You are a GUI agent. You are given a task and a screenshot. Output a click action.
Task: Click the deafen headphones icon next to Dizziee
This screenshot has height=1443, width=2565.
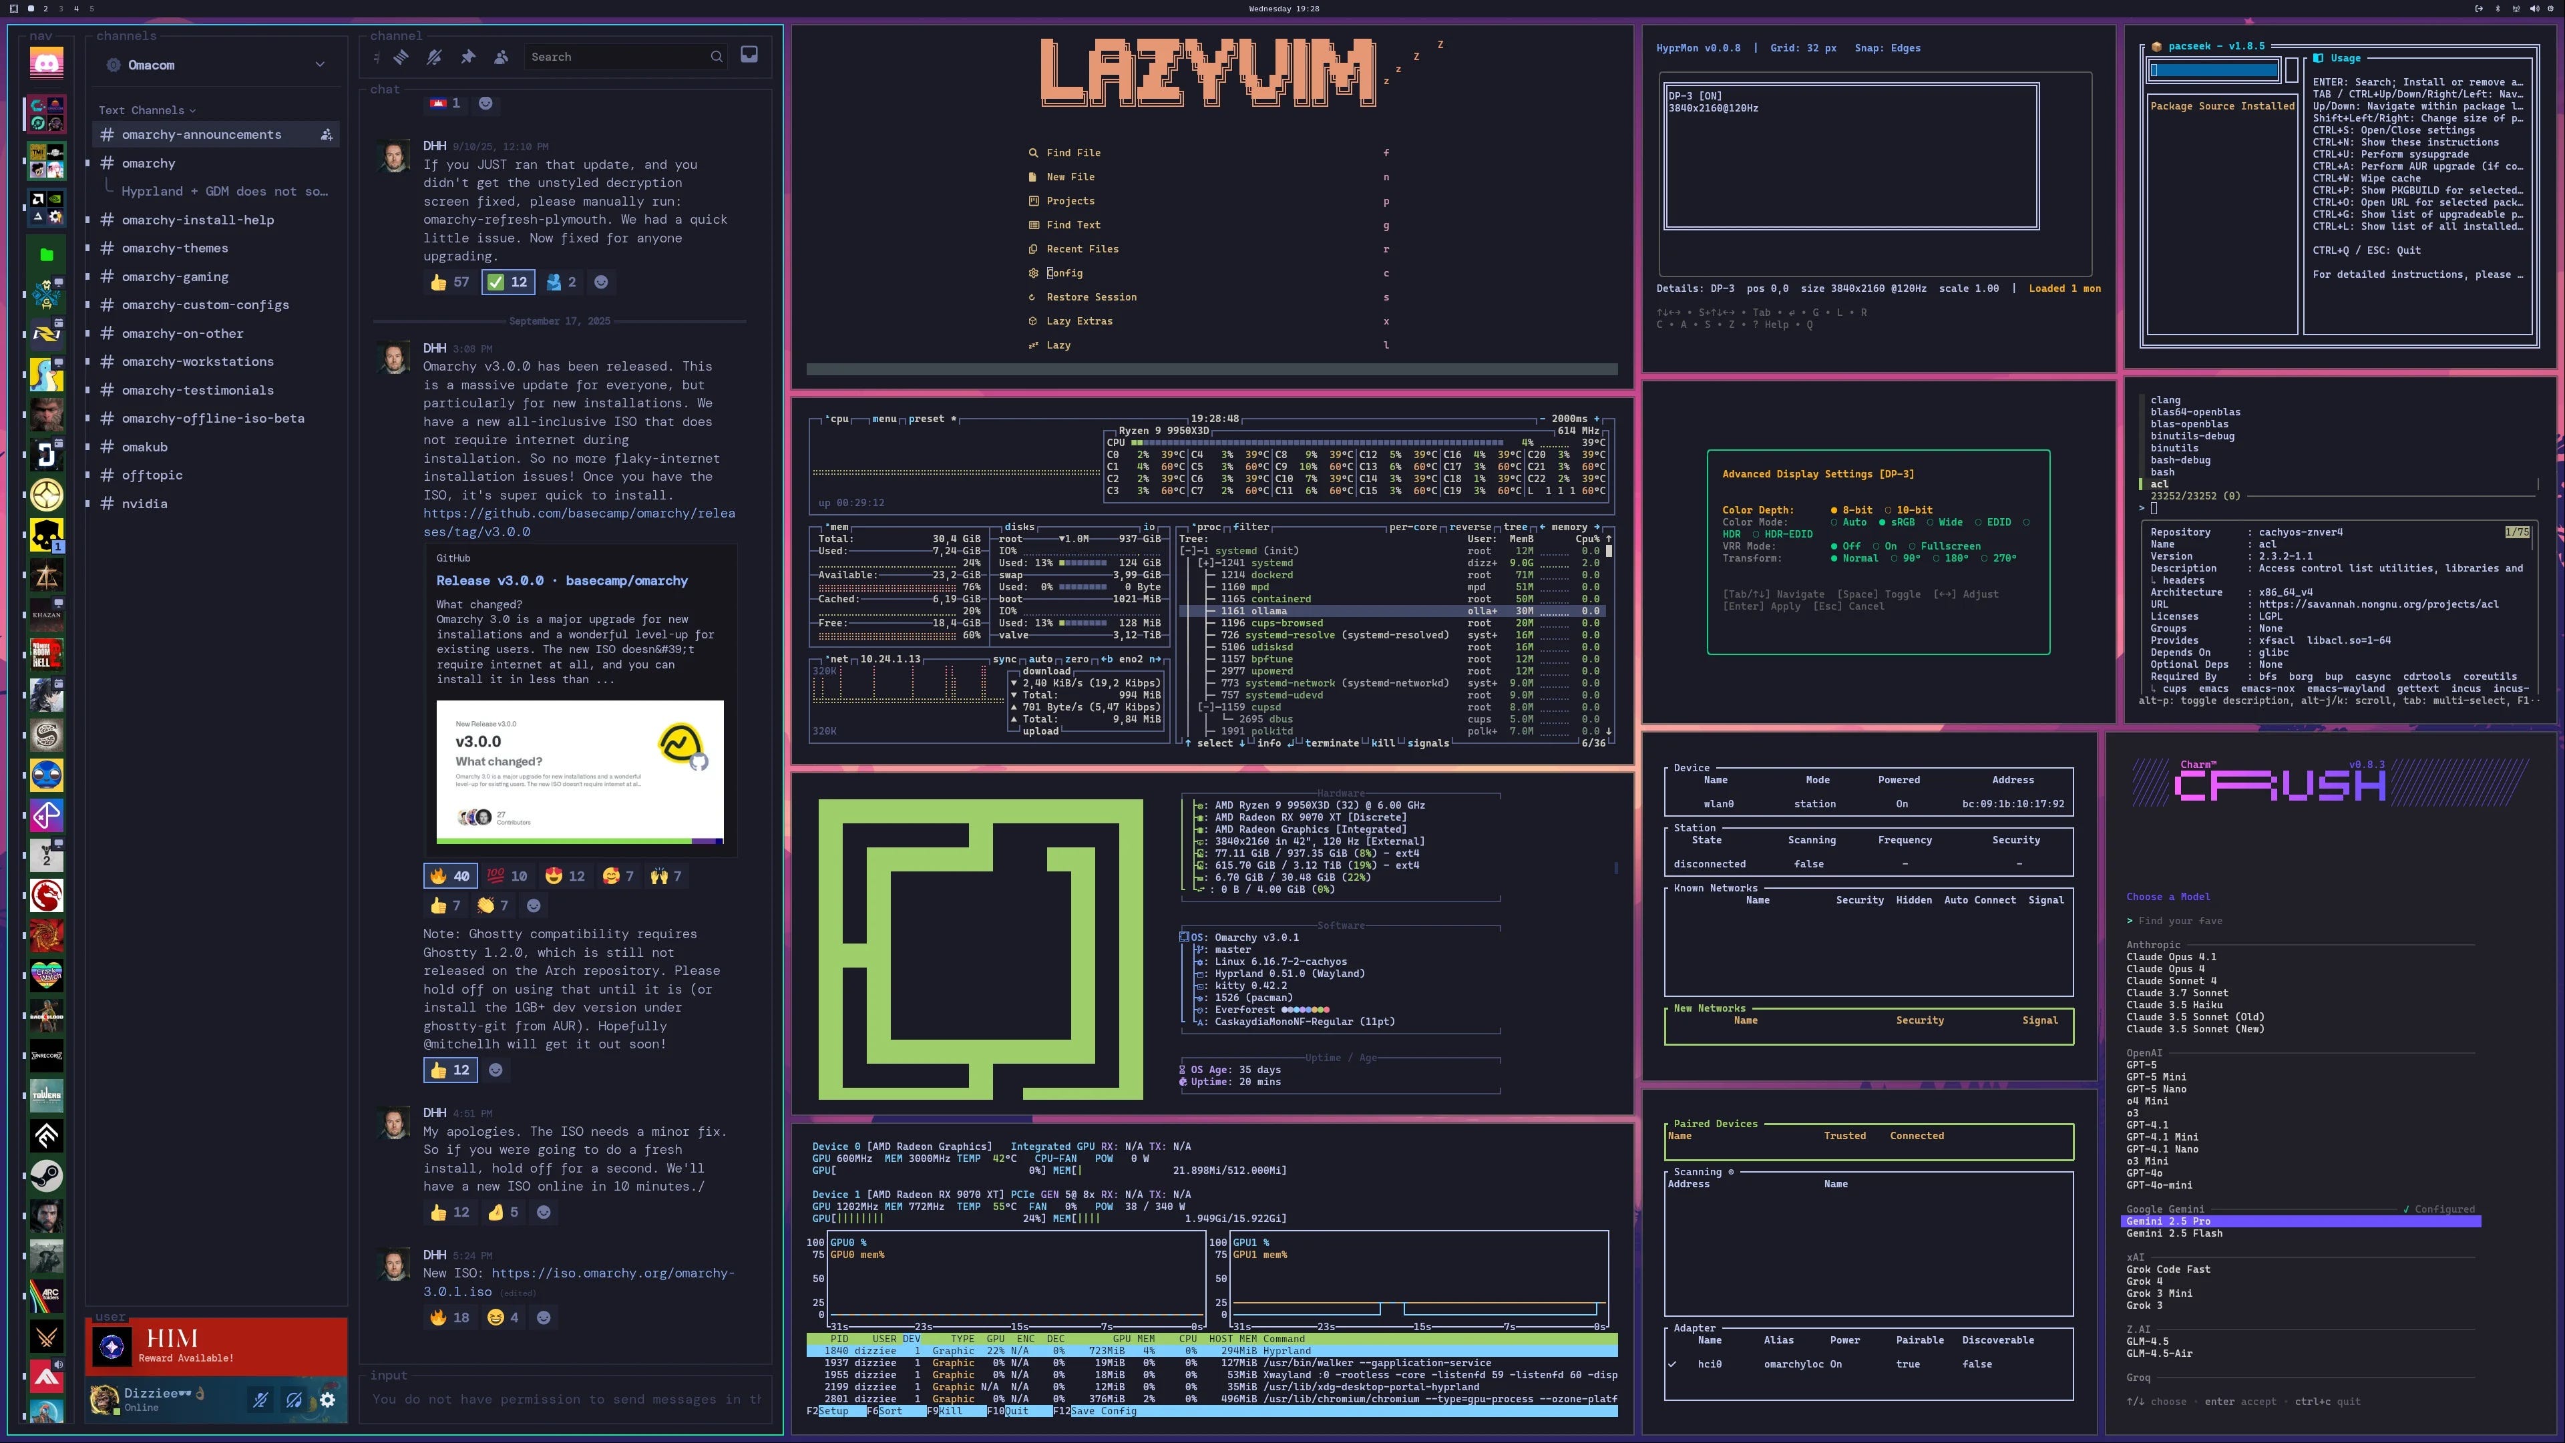294,1399
